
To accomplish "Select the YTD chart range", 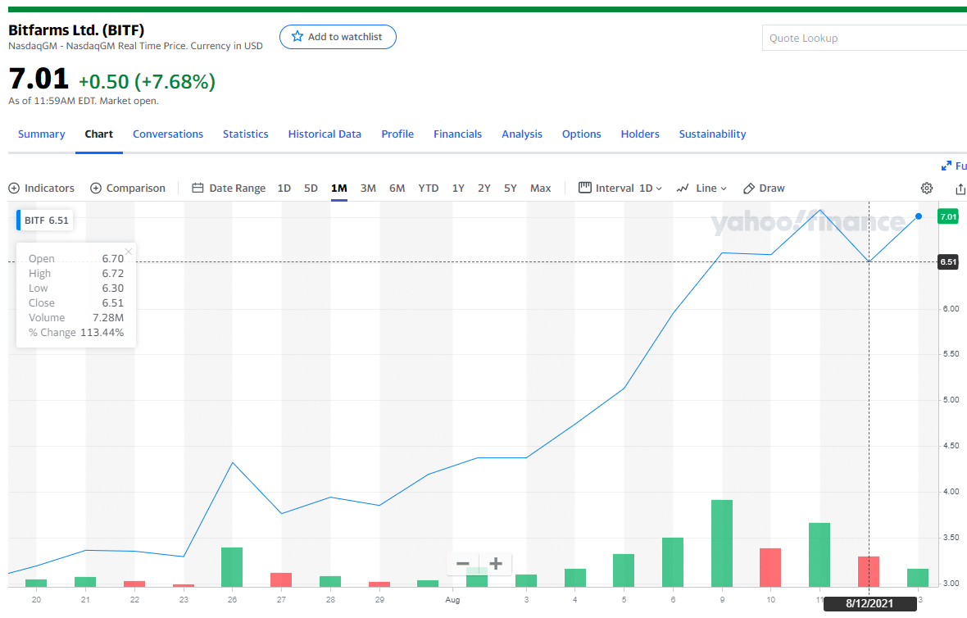I will [428, 189].
